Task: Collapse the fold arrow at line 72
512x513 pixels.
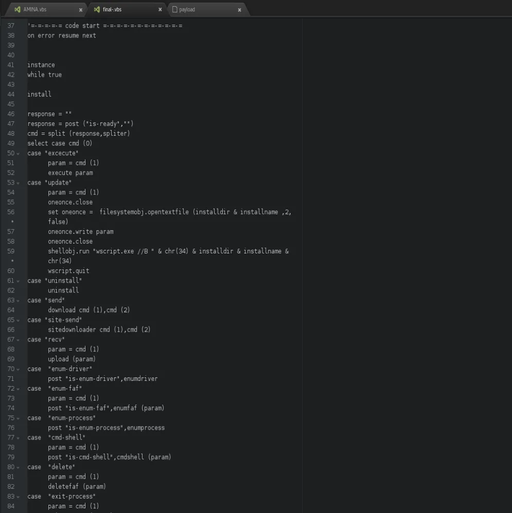Action: click(18, 389)
